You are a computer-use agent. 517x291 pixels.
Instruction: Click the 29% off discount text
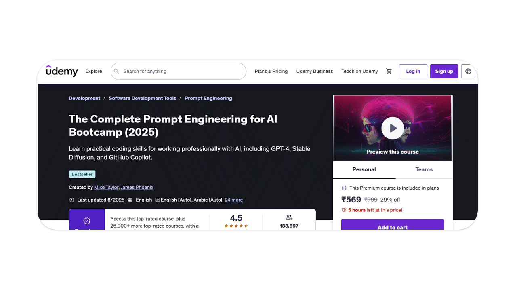tap(391, 200)
